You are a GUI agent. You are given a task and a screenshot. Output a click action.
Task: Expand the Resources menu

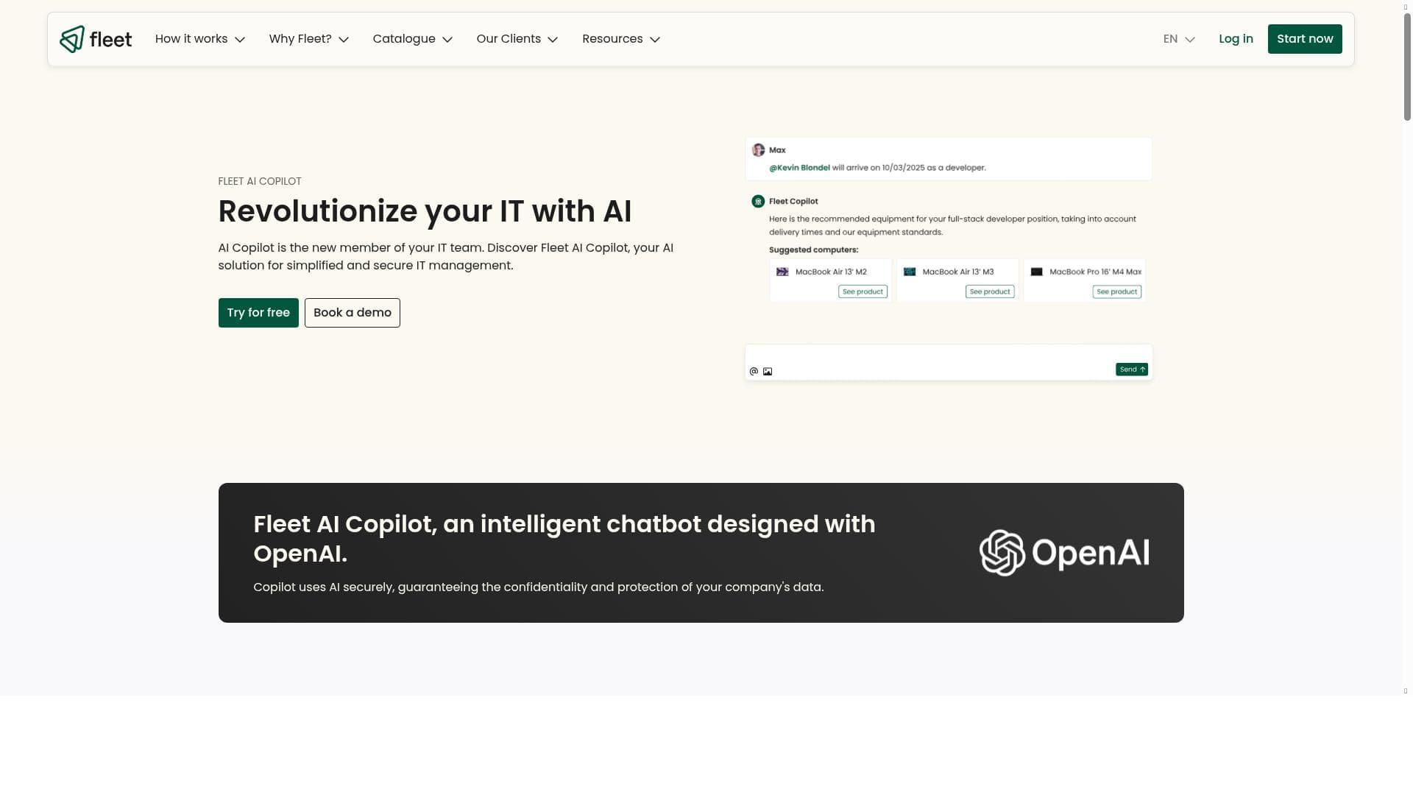pos(620,39)
